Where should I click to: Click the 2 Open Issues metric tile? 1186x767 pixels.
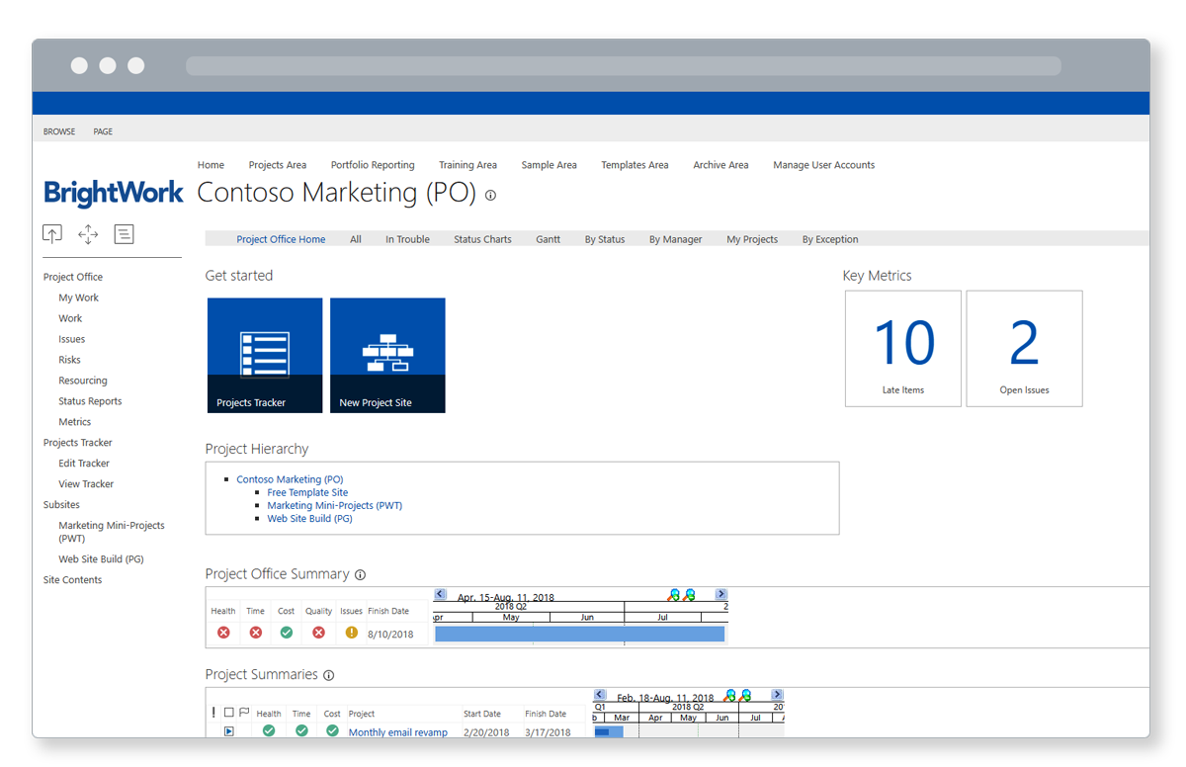coord(1024,348)
